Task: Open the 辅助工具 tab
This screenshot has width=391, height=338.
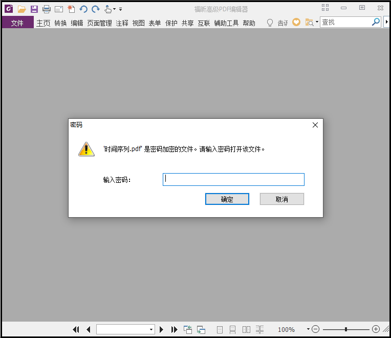Action: [x=226, y=23]
